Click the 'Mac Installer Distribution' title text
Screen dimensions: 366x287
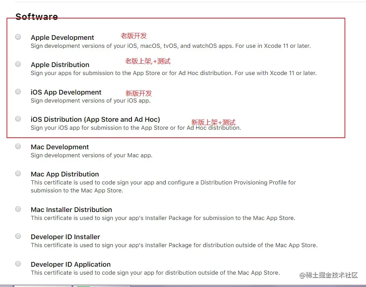(x=71, y=210)
